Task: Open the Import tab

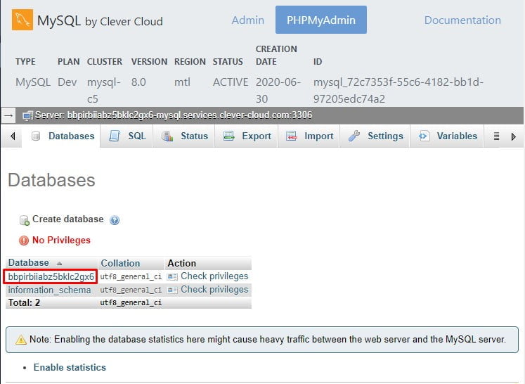Action: click(310, 136)
